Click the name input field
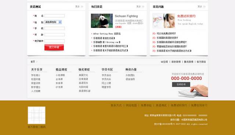The width and height of the screenshot is (235, 135). (55, 16)
